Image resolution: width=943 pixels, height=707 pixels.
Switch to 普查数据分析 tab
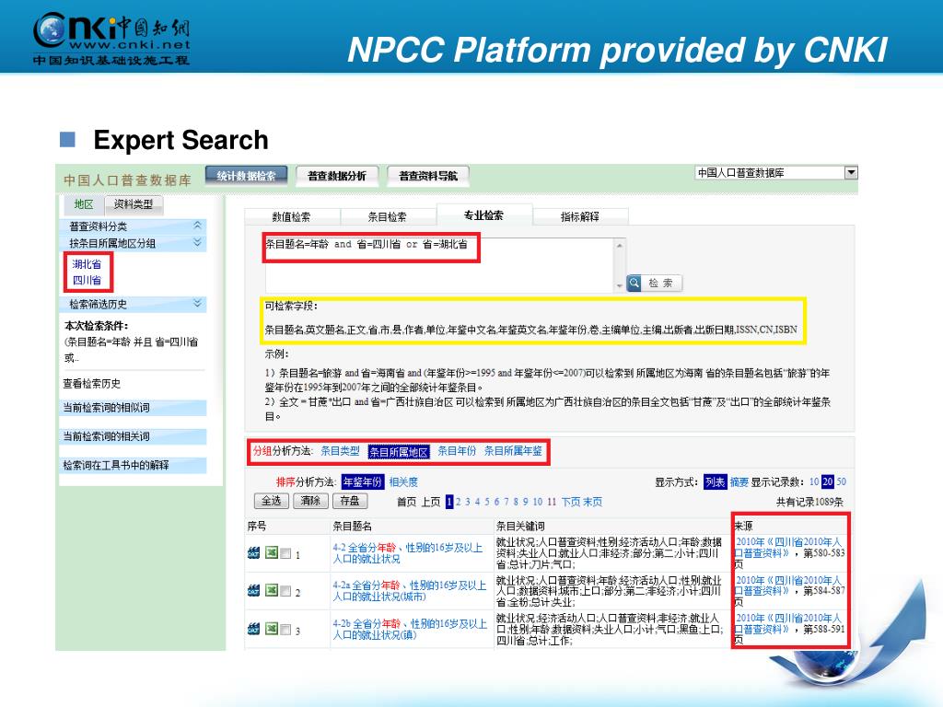click(337, 176)
